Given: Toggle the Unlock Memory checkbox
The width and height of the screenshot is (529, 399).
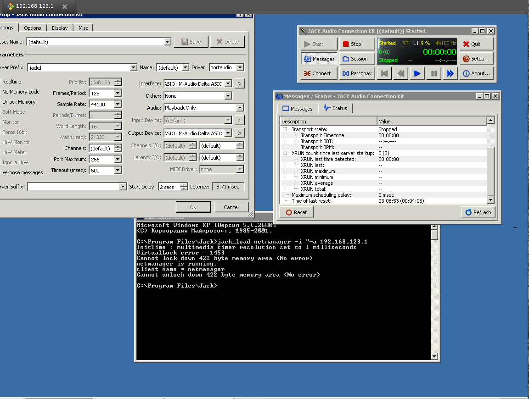Looking at the screenshot, I should [19, 102].
